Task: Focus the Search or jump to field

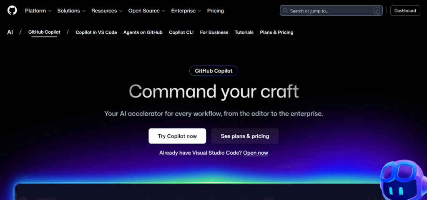Action: (329, 11)
